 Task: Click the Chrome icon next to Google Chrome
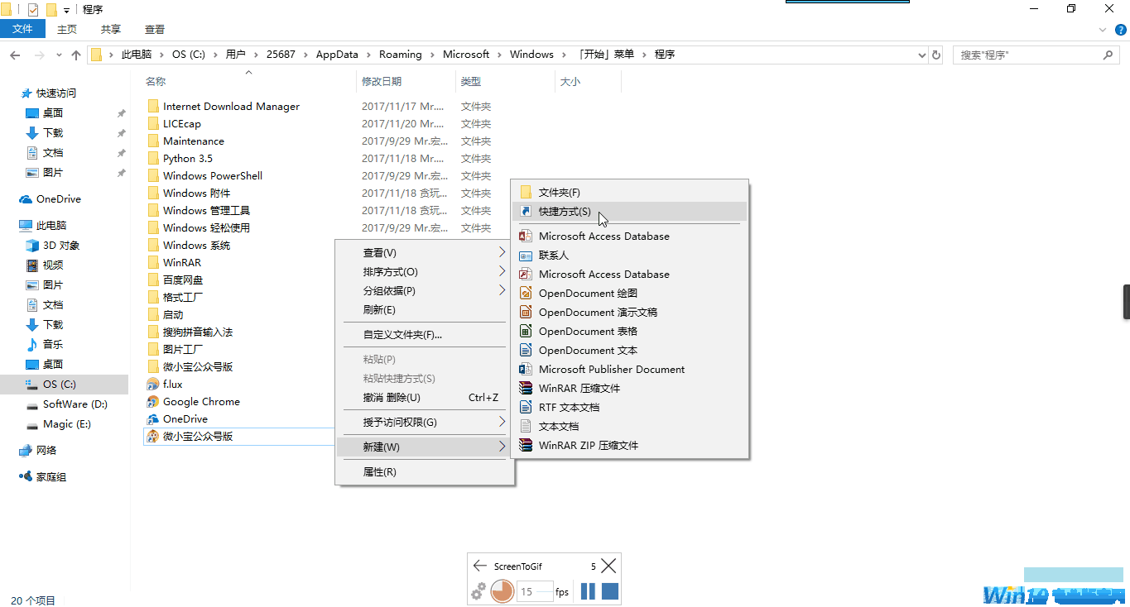152,402
